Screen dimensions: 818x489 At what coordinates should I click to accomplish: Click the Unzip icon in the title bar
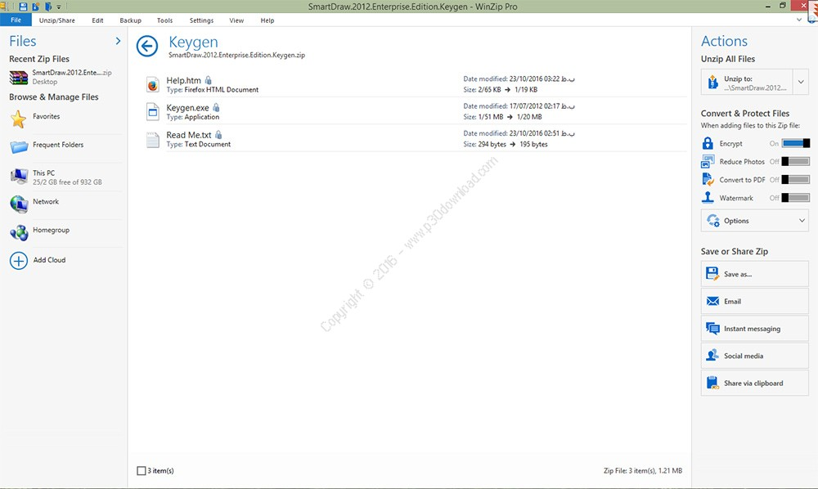[36, 7]
